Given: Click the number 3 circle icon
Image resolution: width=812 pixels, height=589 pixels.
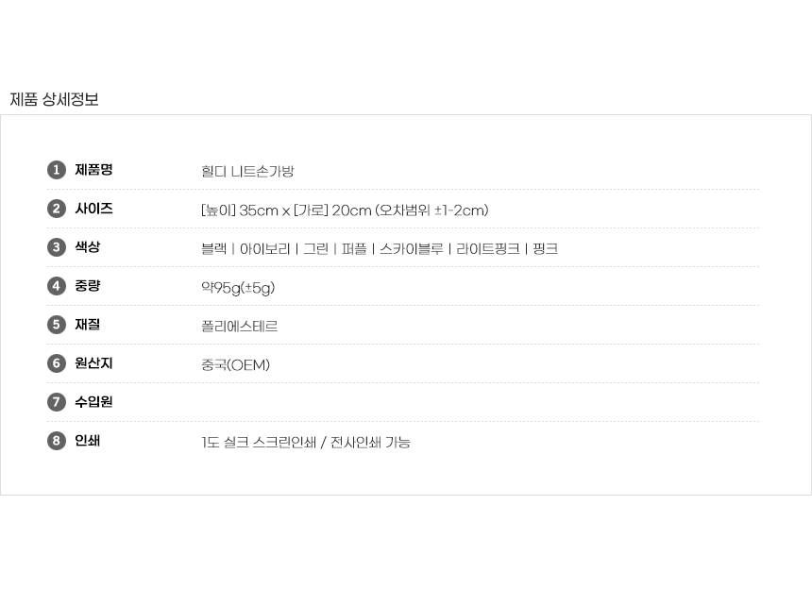Looking at the screenshot, I should point(56,247).
